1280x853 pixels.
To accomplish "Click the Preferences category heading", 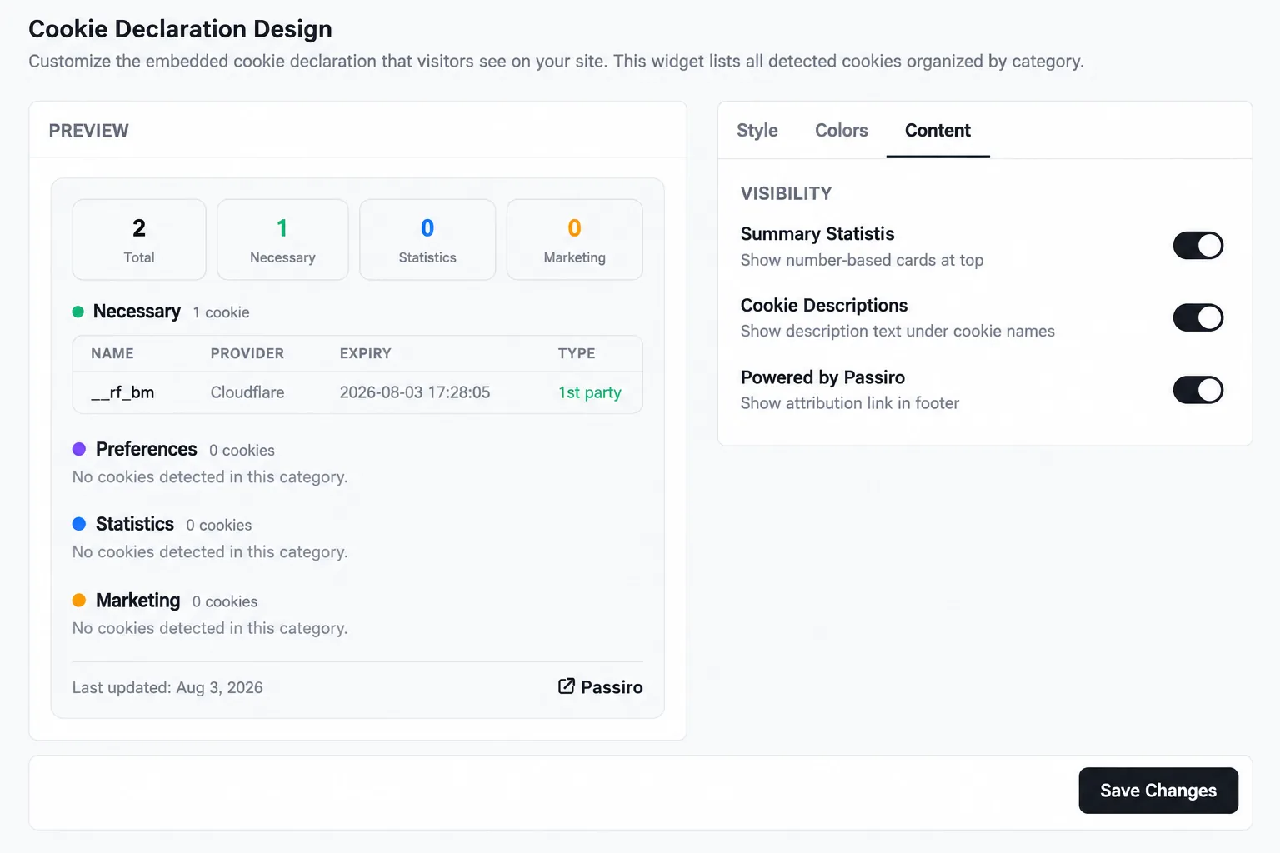I will tap(147, 449).
